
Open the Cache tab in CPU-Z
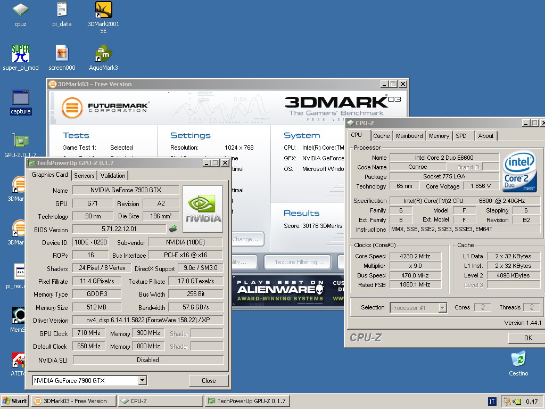381,136
